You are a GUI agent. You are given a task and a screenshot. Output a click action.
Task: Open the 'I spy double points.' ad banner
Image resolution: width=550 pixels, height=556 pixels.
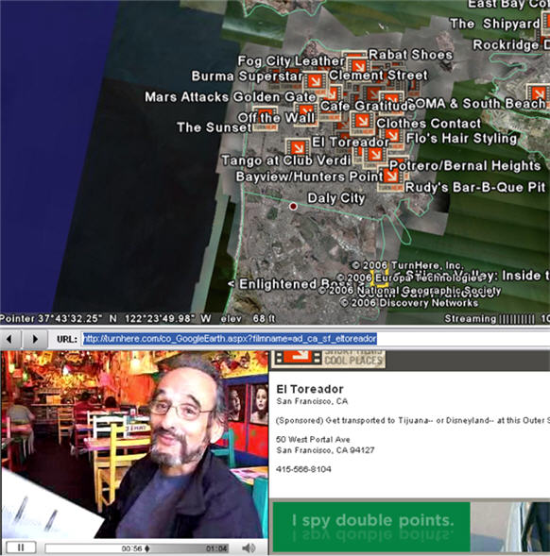[411, 527]
